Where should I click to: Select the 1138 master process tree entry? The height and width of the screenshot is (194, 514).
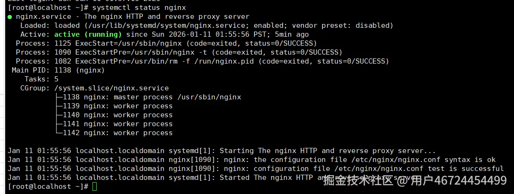coord(152,97)
